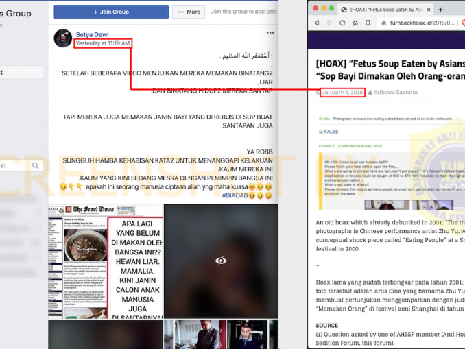465x349 pixels.
Task: Reveal the blurred sensitive image with eye icon
Action: coord(221,261)
